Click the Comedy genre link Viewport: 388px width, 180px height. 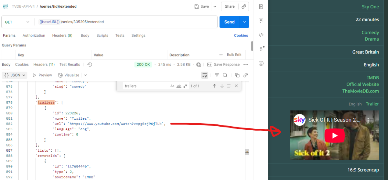pos(370,33)
